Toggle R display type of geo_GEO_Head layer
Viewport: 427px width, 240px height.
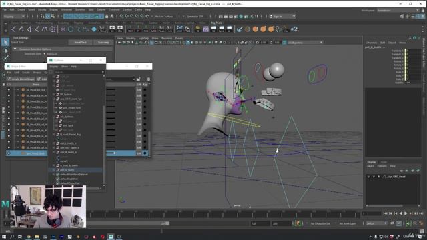379,177
